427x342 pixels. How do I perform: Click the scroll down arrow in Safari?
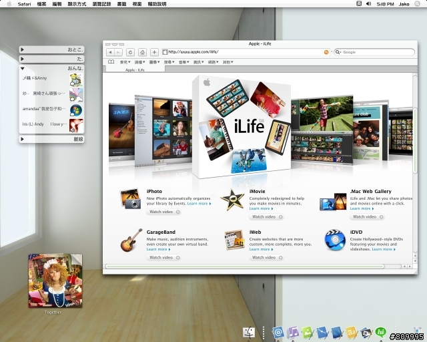coord(415,261)
